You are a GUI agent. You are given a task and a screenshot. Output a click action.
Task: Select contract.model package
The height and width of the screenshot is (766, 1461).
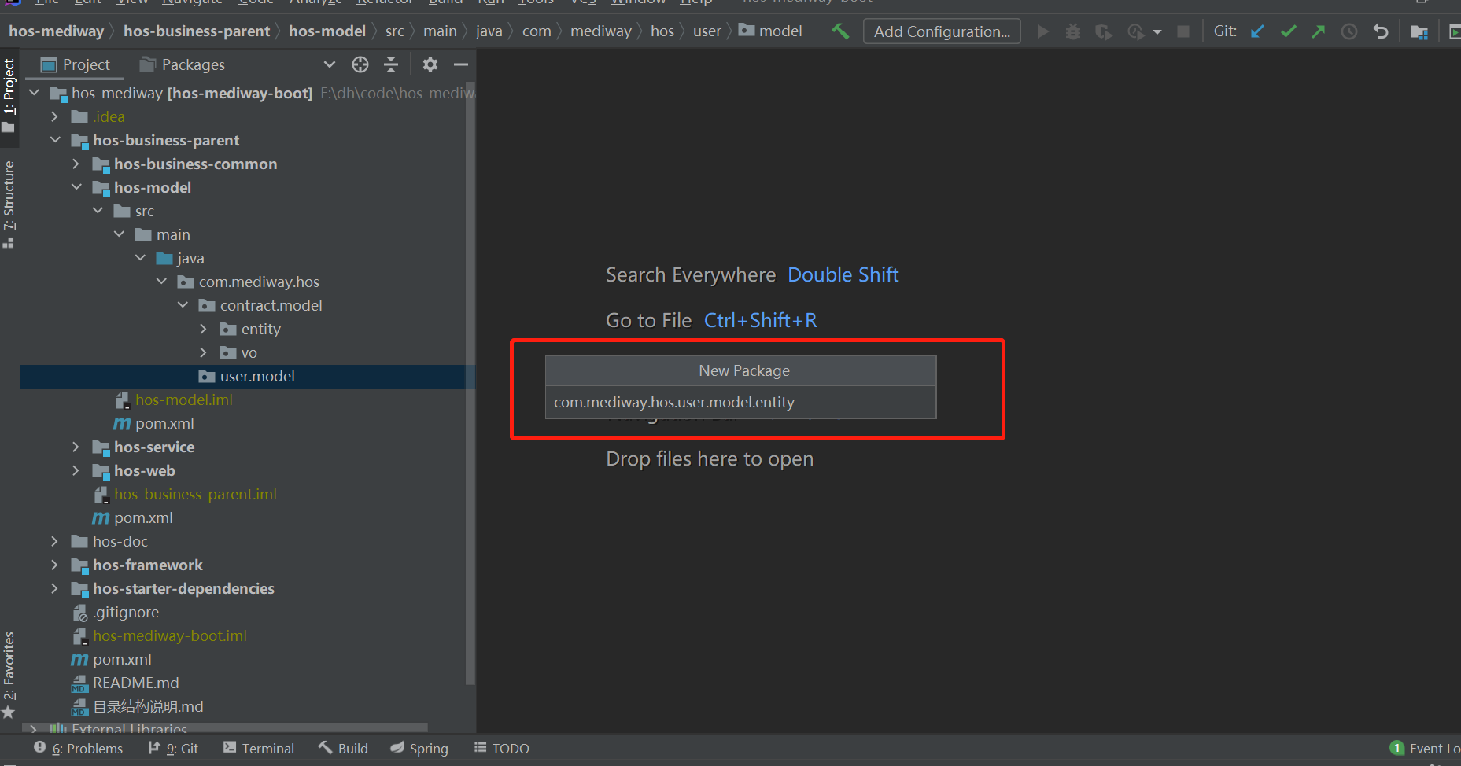pos(271,305)
